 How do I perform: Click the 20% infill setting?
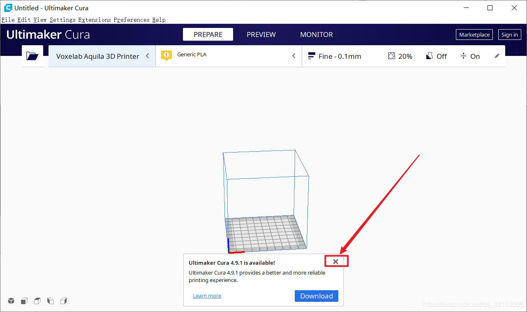click(x=400, y=56)
